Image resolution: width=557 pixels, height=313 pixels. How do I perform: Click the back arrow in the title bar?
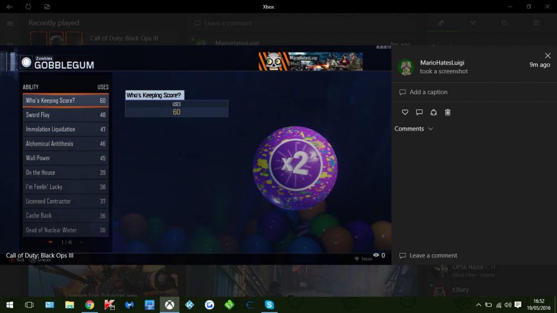(x=9, y=7)
